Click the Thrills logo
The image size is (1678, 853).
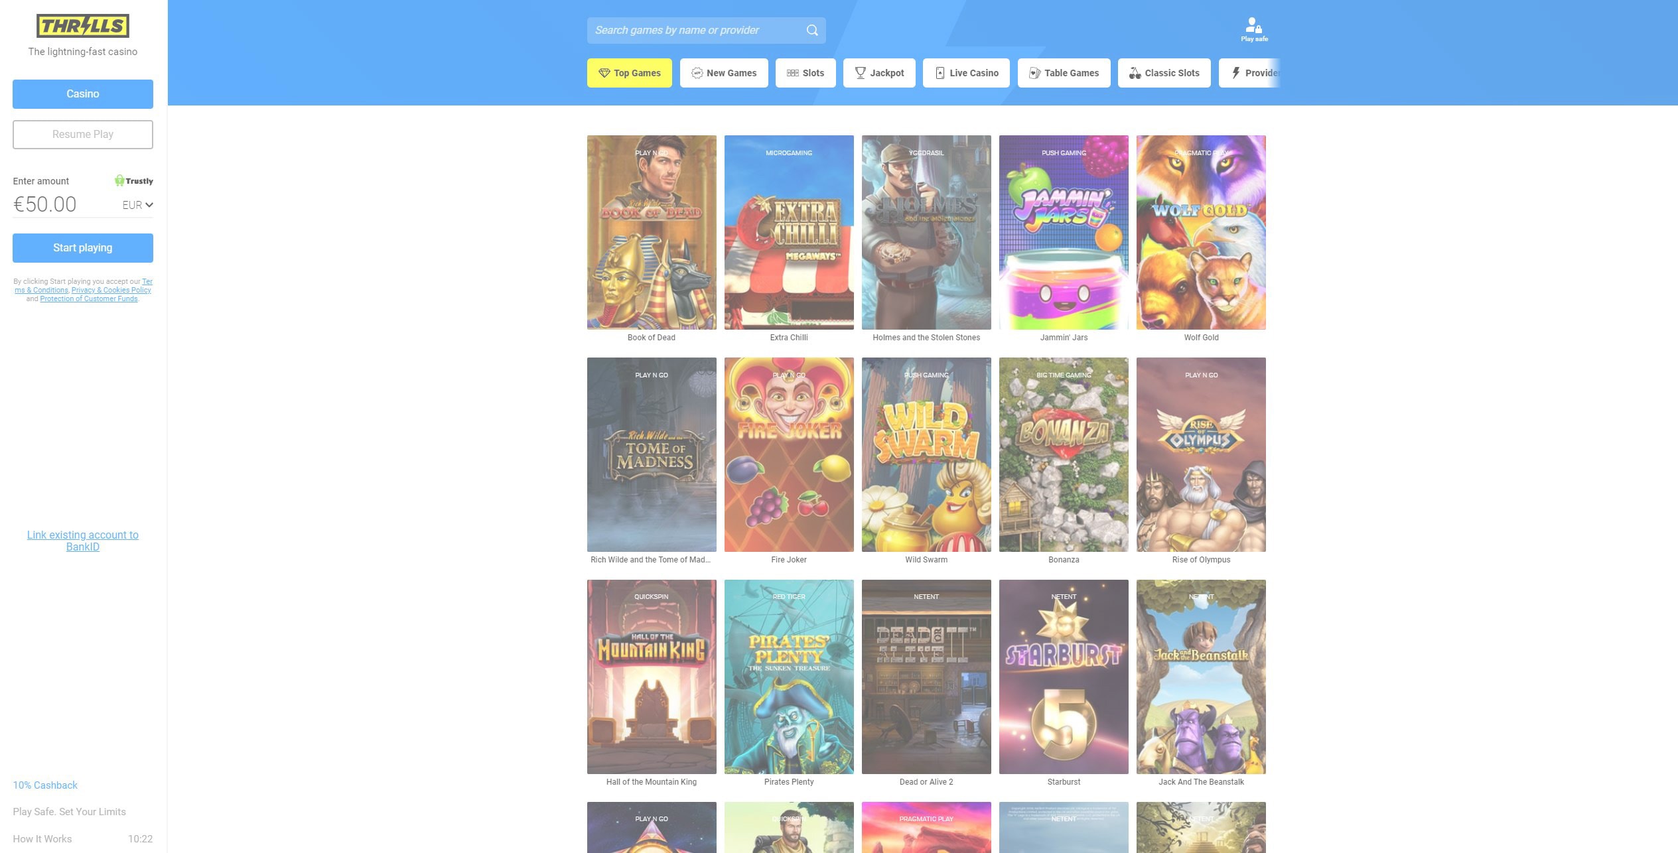point(82,26)
